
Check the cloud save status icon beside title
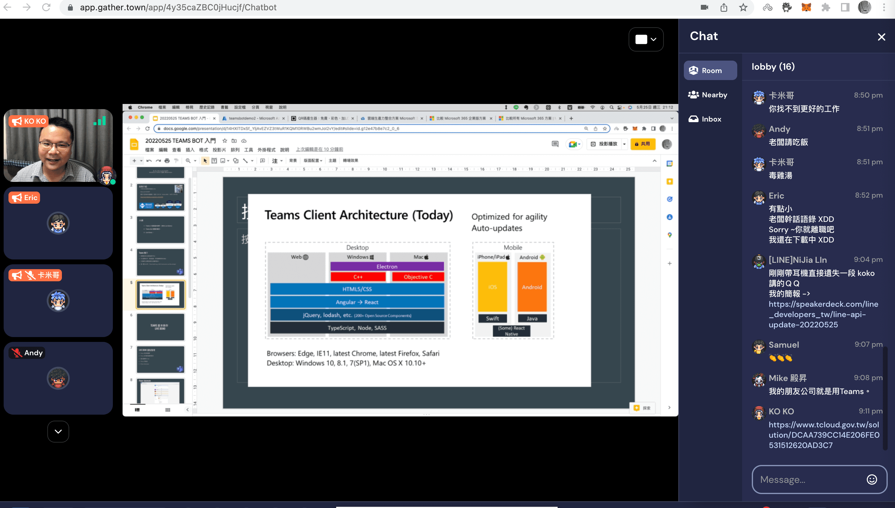244,141
